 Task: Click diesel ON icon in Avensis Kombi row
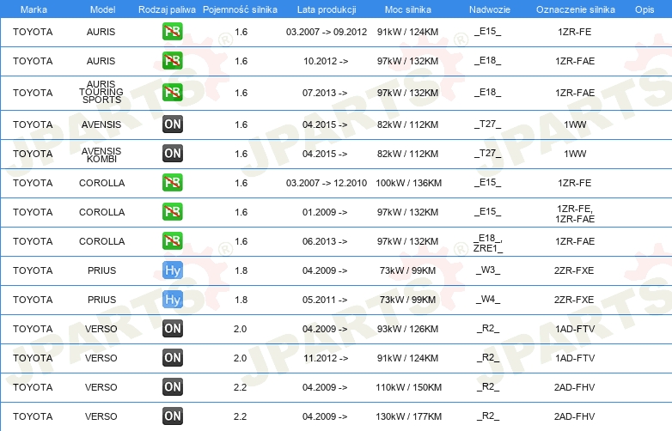pos(172,153)
